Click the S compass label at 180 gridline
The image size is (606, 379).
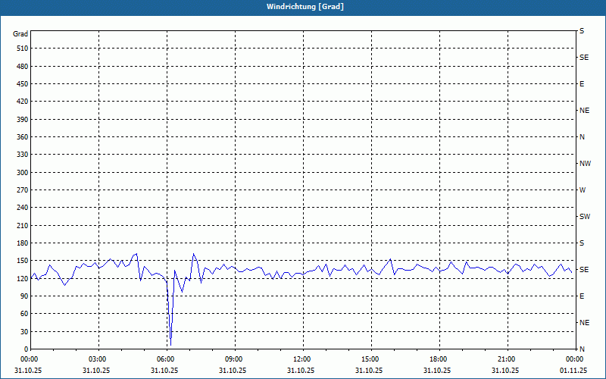tap(582, 243)
